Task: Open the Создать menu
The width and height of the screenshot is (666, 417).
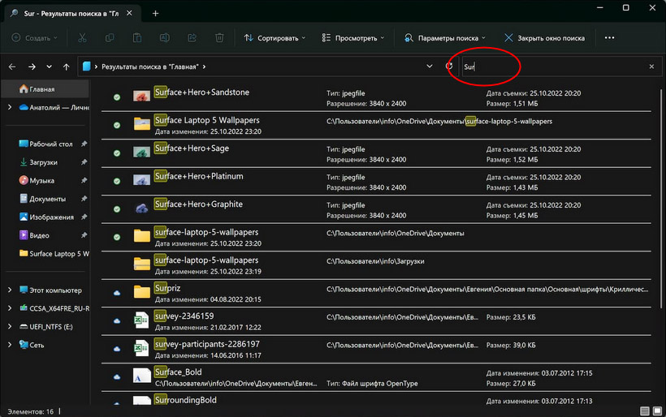Action: coord(34,38)
